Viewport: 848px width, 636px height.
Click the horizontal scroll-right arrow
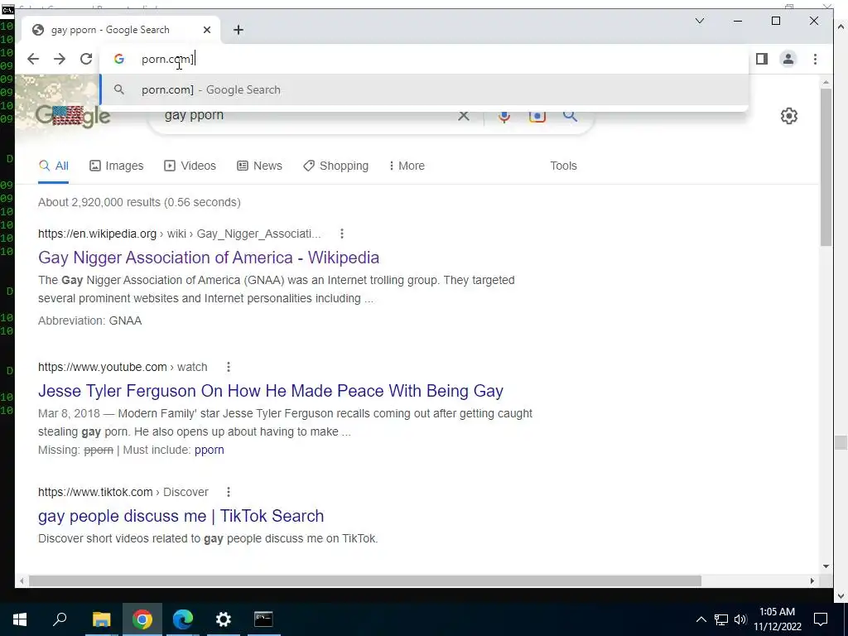812,581
